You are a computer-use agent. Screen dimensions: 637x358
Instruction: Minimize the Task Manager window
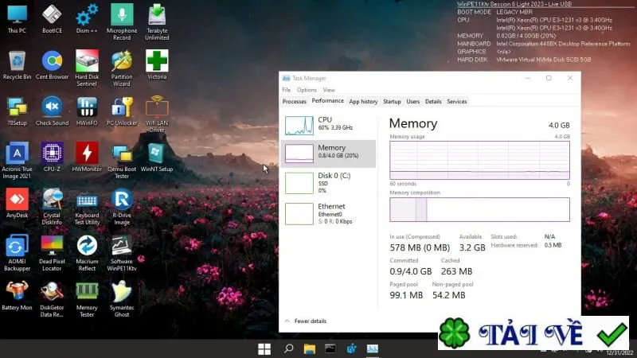pyautogui.click(x=528, y=78)
